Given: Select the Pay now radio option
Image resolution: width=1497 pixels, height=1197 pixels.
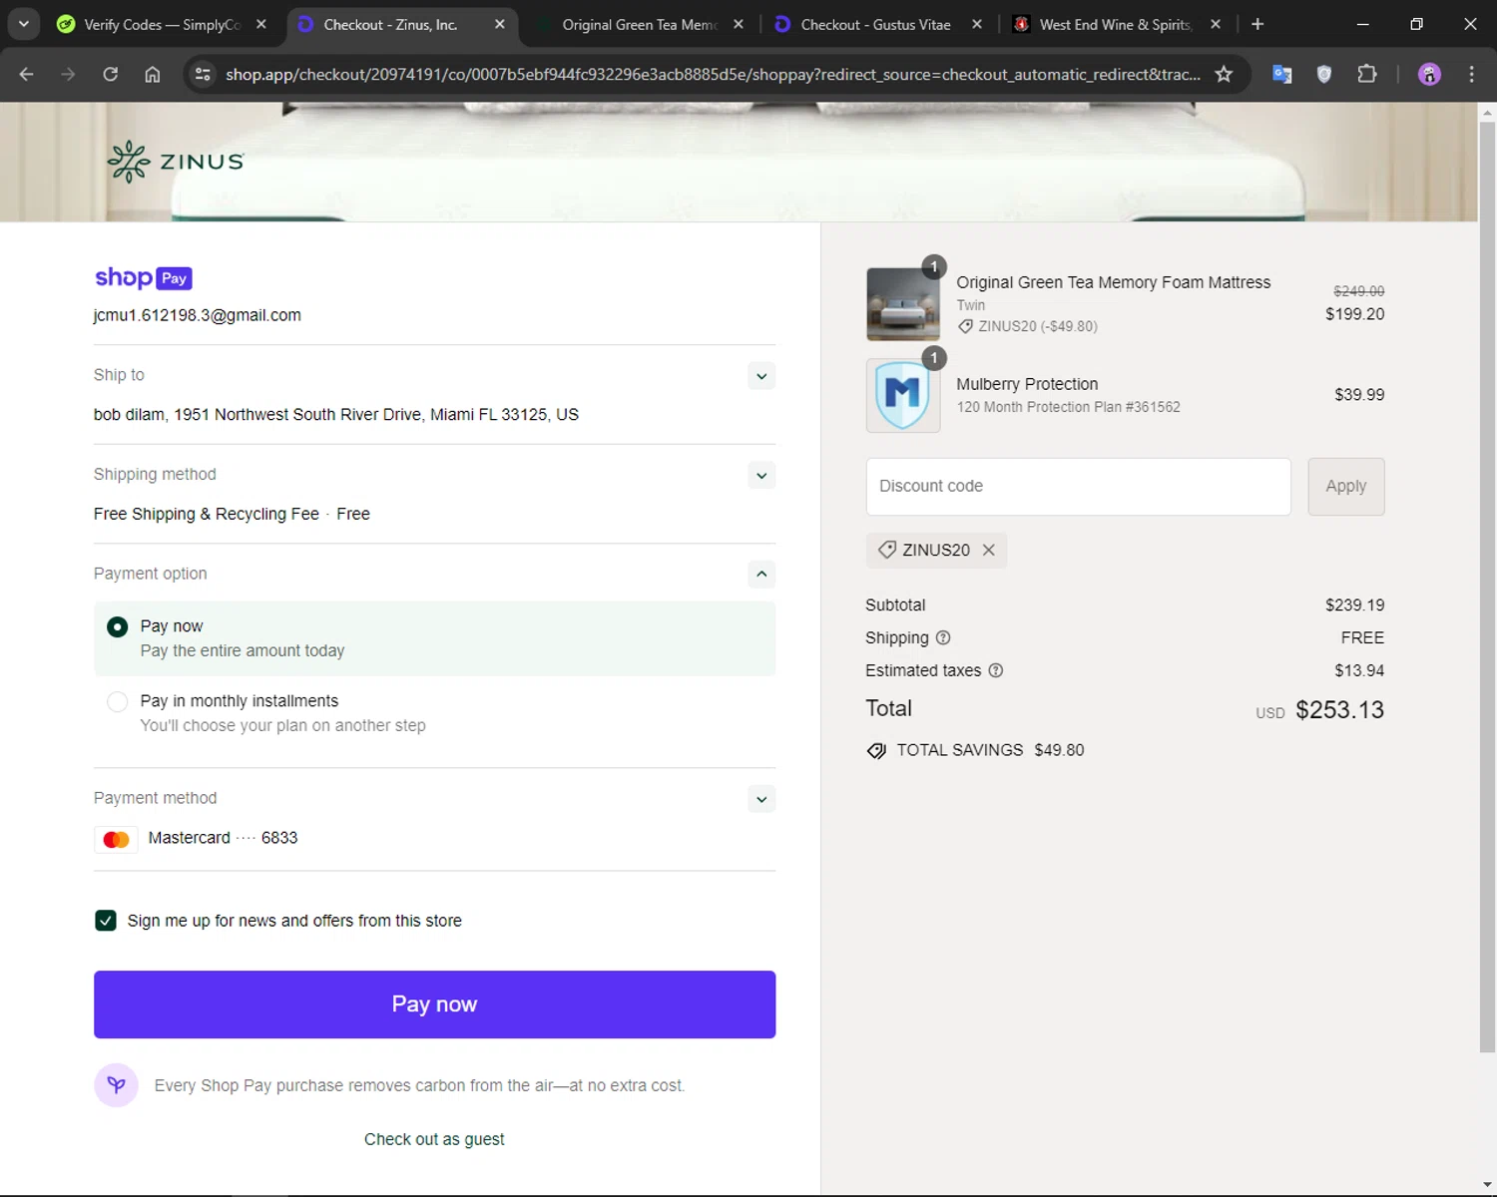Looking at the screenshot, I should click(x=118, y=626).
